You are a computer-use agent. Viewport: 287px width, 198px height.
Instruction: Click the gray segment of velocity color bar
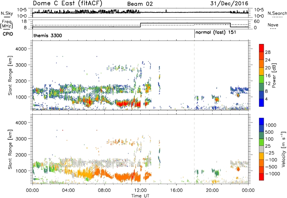coord(262,149)
